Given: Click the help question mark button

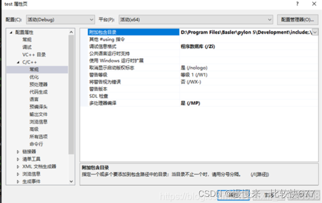Looking at the screenshot, I should (297, 4).
